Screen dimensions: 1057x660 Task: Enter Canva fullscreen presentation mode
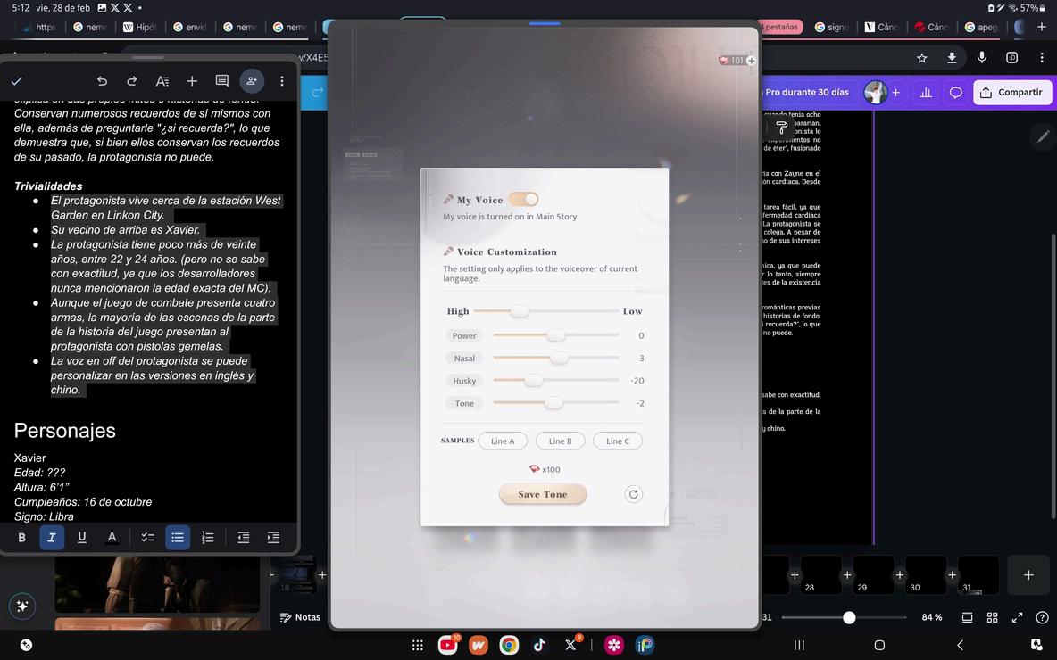pyautogui.click(x=1017, y=617)
